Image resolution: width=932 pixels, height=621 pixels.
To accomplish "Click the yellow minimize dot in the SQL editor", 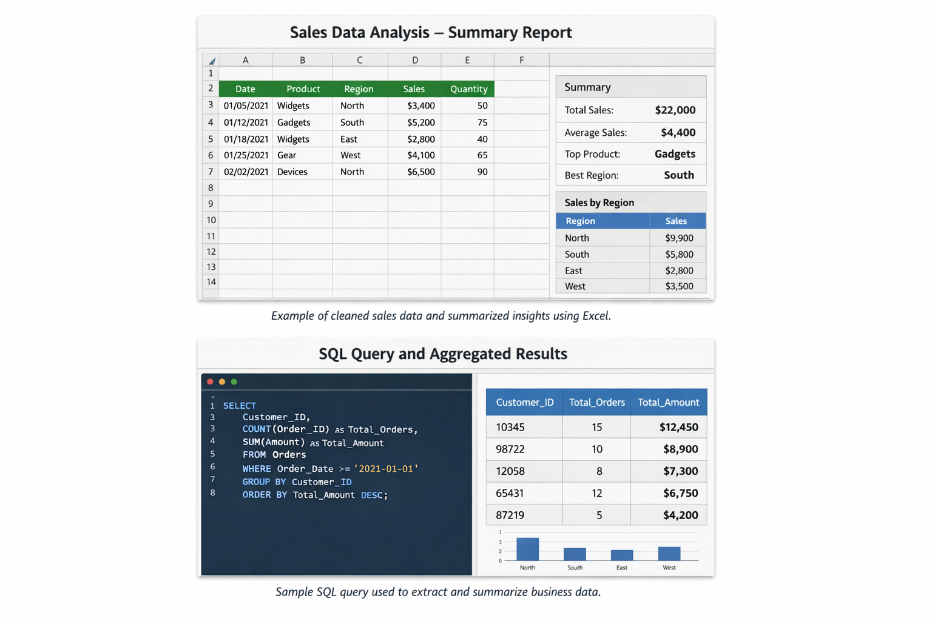I will click(222, 381).
